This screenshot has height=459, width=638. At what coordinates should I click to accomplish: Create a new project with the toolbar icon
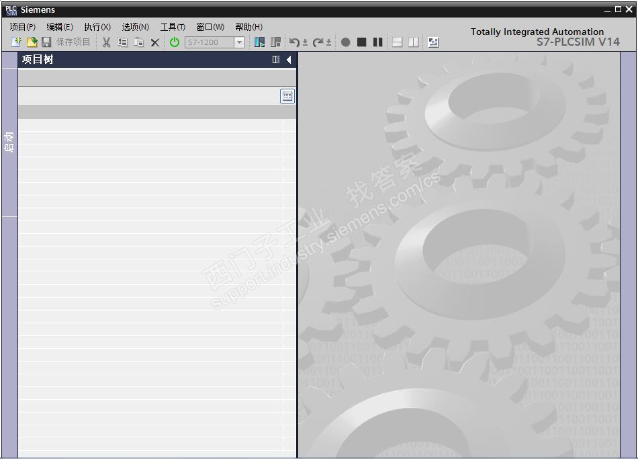[16, 42]
